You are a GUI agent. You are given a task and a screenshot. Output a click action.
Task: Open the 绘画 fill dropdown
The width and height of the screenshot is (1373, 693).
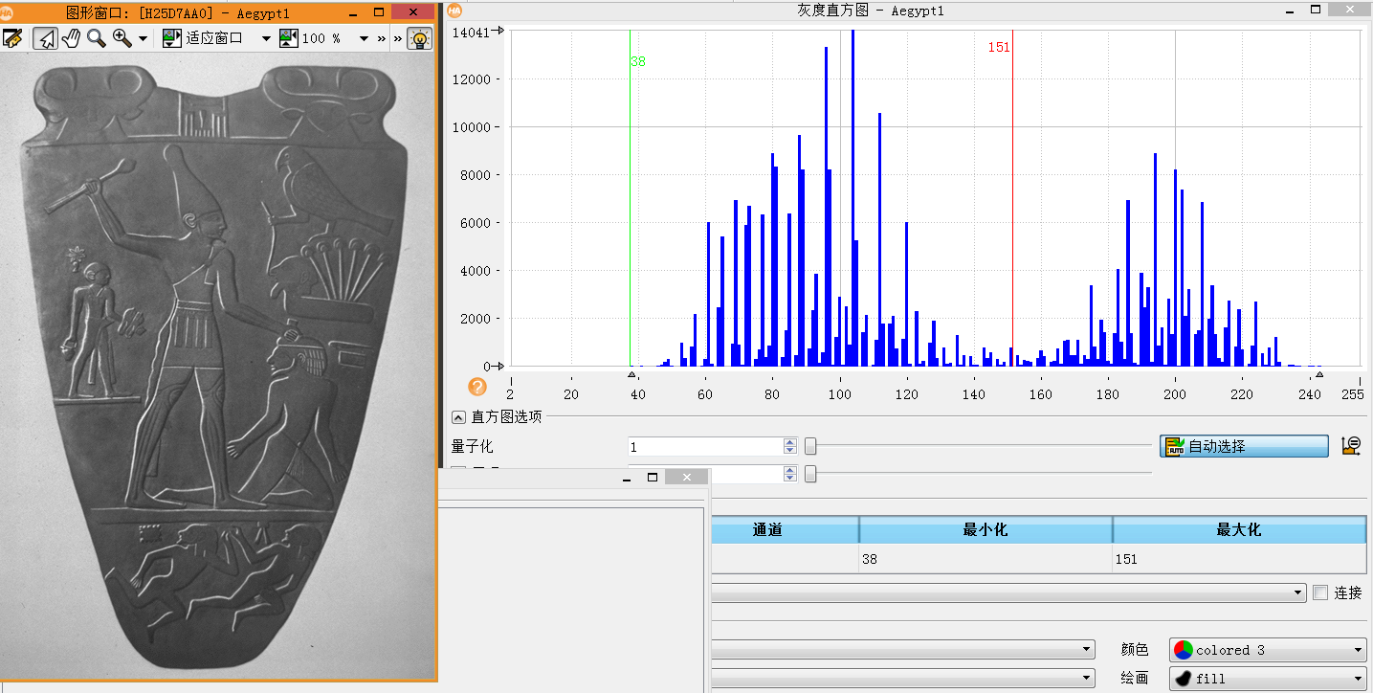coord(1268,679)
